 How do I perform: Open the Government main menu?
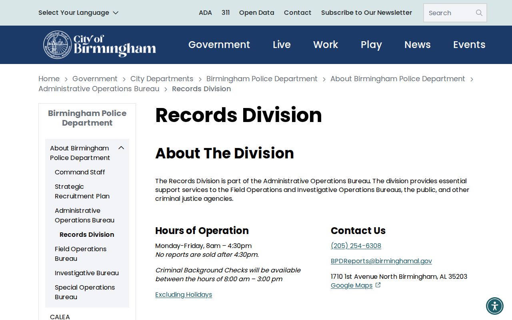(x=219, y=45)
